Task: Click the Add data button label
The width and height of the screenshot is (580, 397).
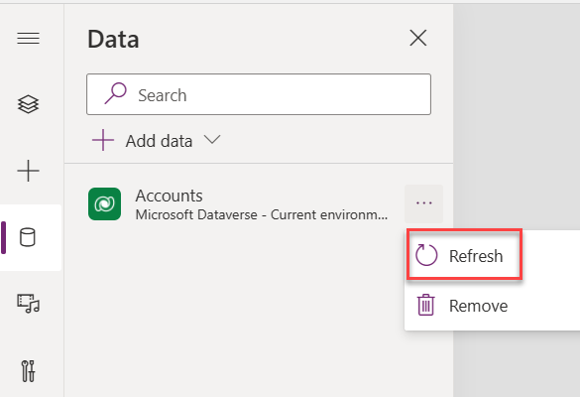Action: (159, 141)
